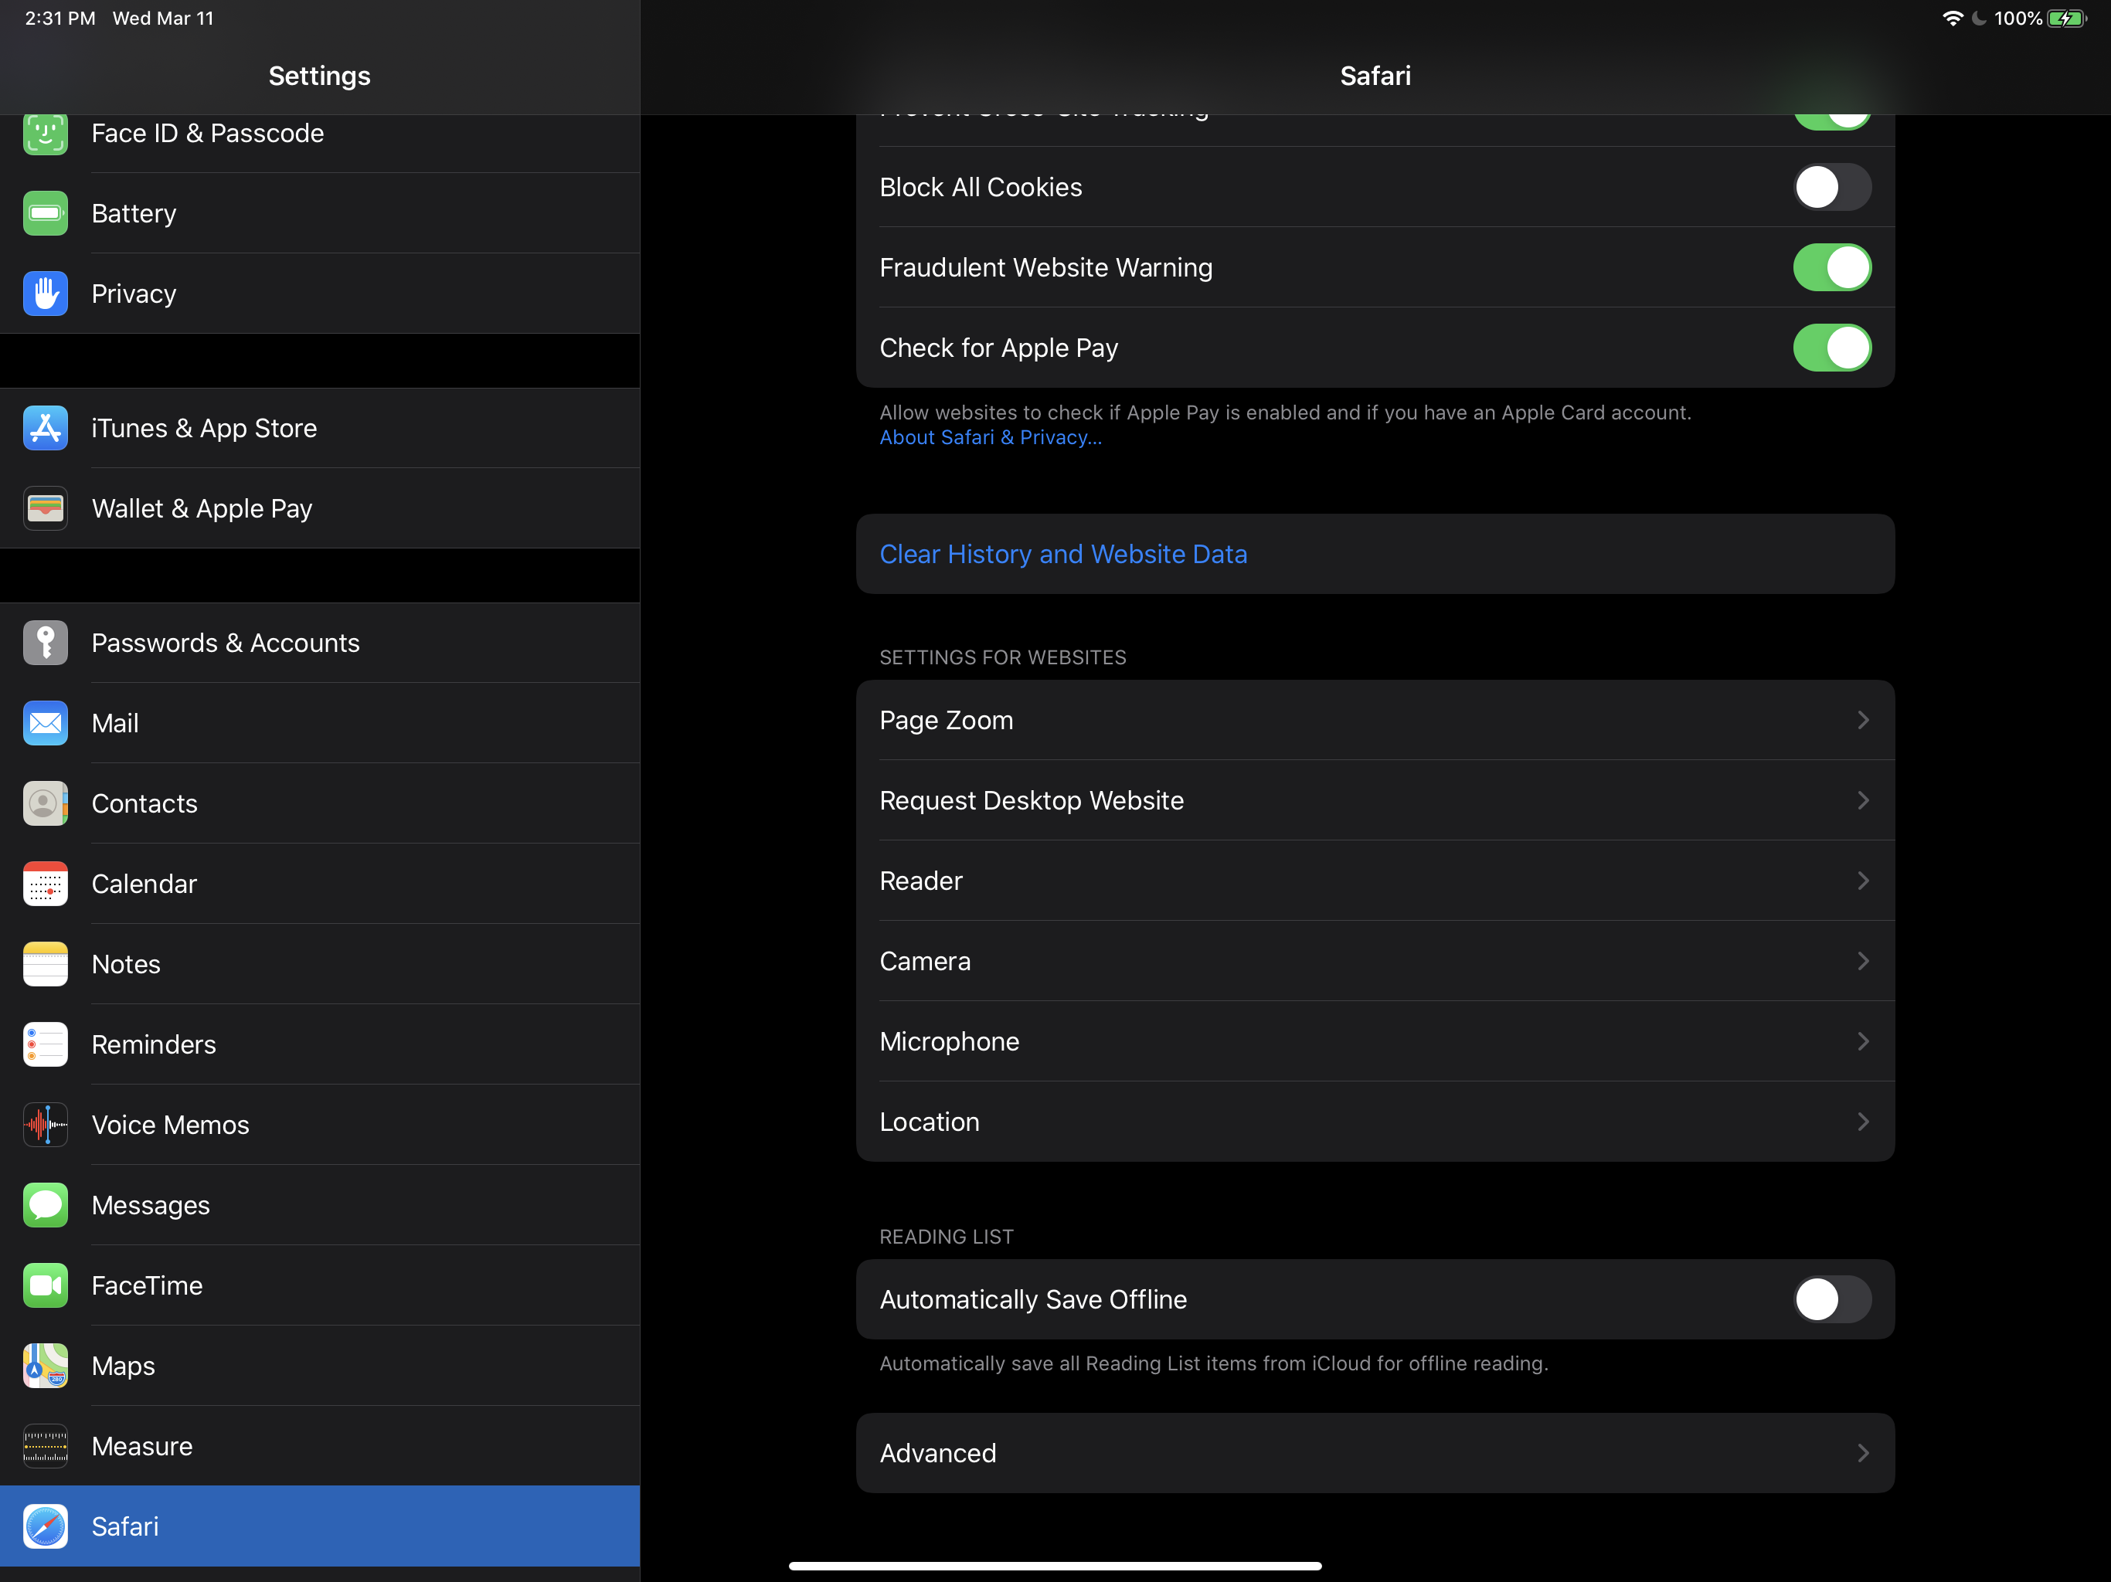The image size is (2111, 1582).
Task: Open Location settings chevron
Action: [x=1862, y=1121]
